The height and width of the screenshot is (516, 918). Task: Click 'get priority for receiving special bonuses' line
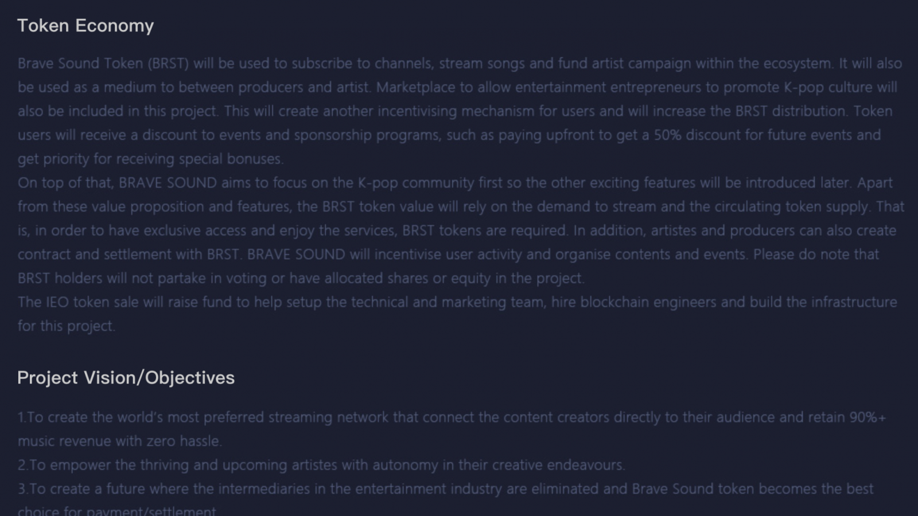[x=150, y=159]
